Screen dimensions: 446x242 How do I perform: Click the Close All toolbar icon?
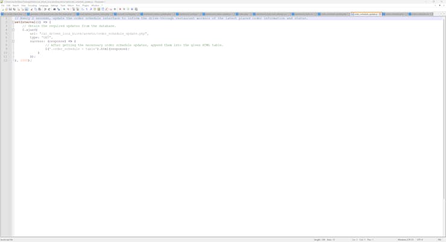[x=22, y=9]
